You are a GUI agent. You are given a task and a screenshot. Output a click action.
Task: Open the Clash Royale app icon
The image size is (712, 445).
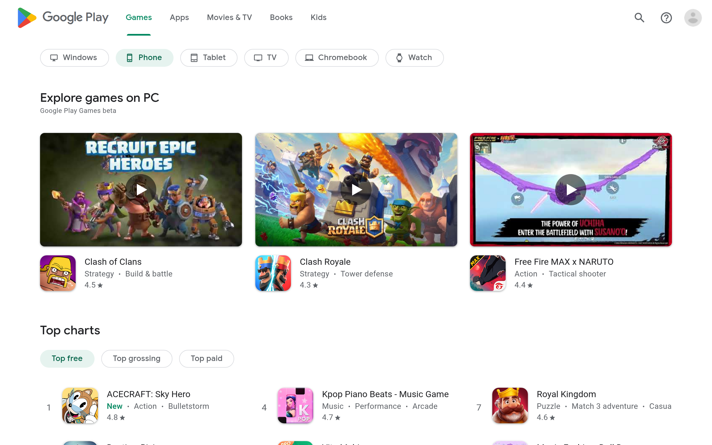273,273
